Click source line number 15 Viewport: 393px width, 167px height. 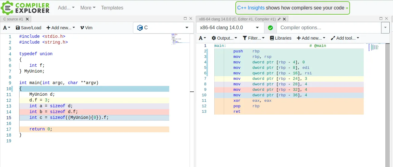point(9,118)
